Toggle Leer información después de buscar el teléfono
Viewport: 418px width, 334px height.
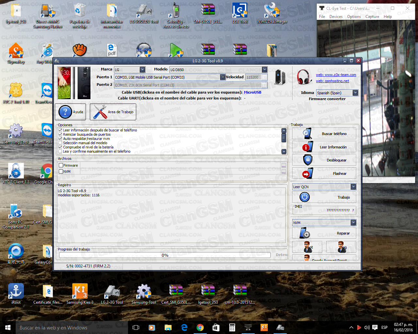point(60,130)
